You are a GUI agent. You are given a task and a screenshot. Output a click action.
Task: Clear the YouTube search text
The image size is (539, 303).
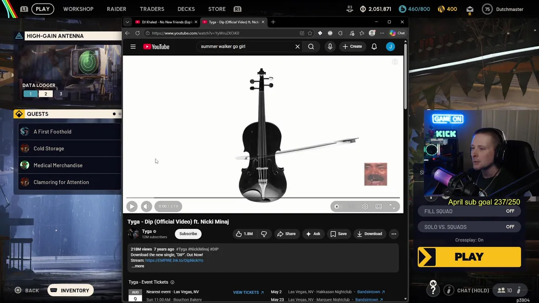click(x=297, y=47)
